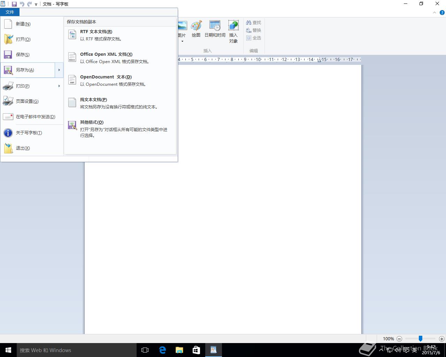Expand the 打印 submenu arrow
Screen dimensions: 446x357
(59, 86)
